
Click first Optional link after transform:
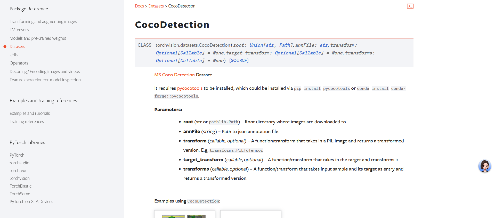click(166, 53)
